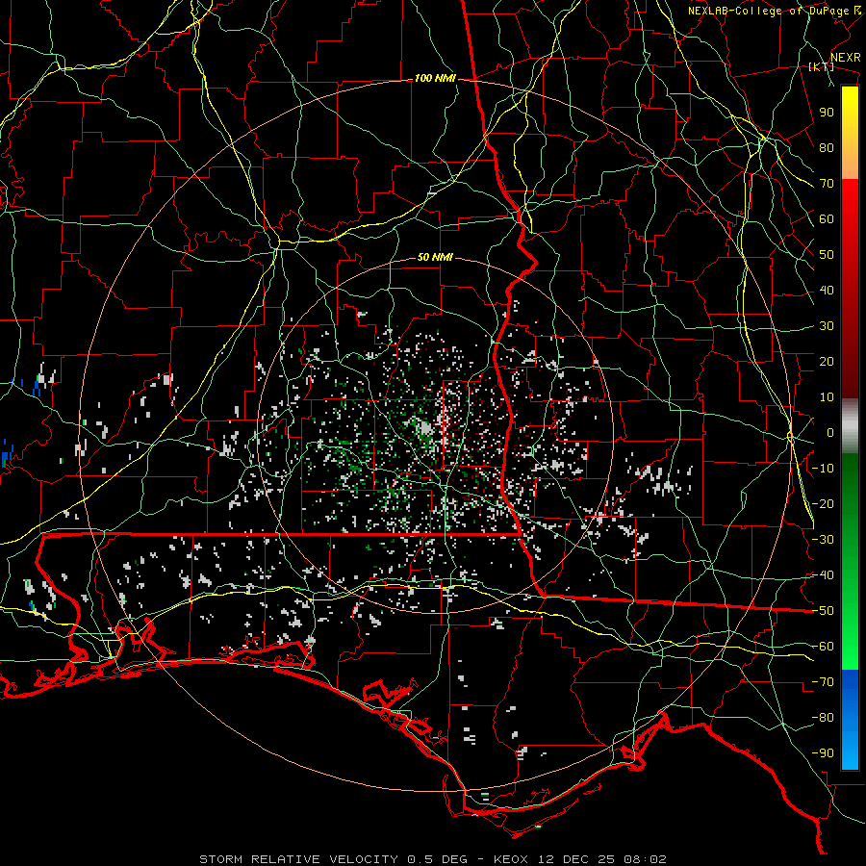Screen dimensions: 866x866
Task: Click the 30 value on the velocity scale
Action: click(x=827, y=326)
